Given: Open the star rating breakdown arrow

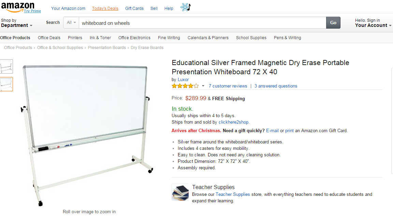Looking at the screenshot, I should click(203, 87).
